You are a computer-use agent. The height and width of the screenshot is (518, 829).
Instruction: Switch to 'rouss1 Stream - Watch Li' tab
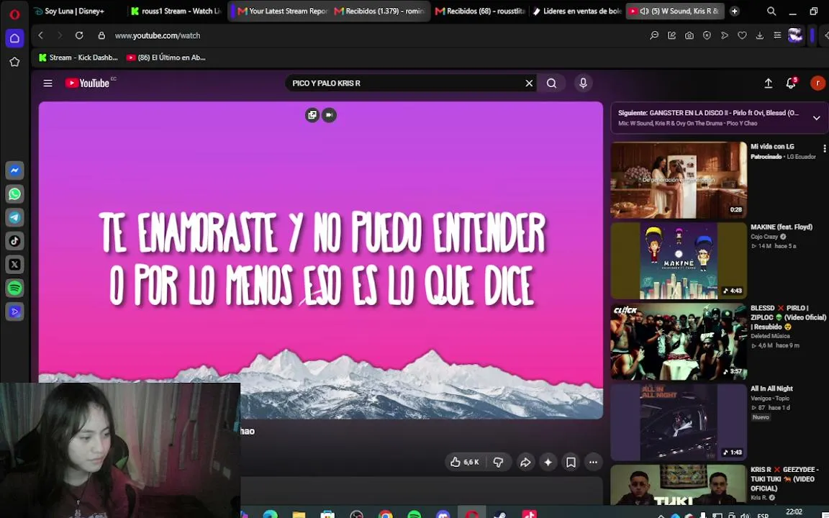click(176, 11)
